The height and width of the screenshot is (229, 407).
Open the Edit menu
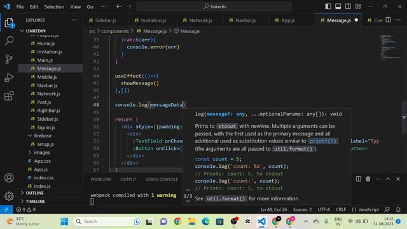point(34,7)
